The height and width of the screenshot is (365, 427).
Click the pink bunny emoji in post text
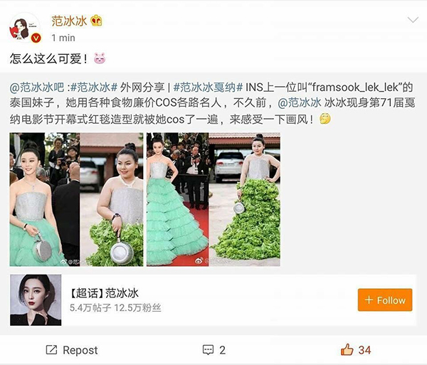[100, 58]
